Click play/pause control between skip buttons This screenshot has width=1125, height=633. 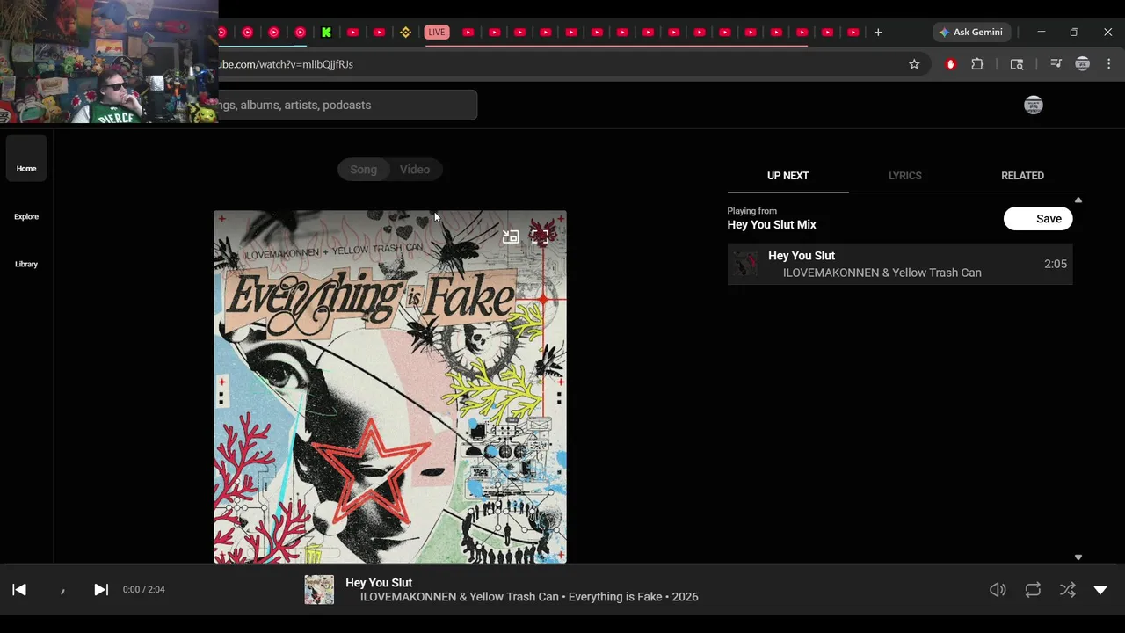[x=62, y=591]
